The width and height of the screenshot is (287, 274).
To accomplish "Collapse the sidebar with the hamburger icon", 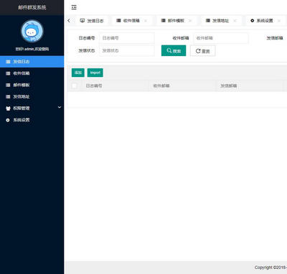I will [74, 7].
